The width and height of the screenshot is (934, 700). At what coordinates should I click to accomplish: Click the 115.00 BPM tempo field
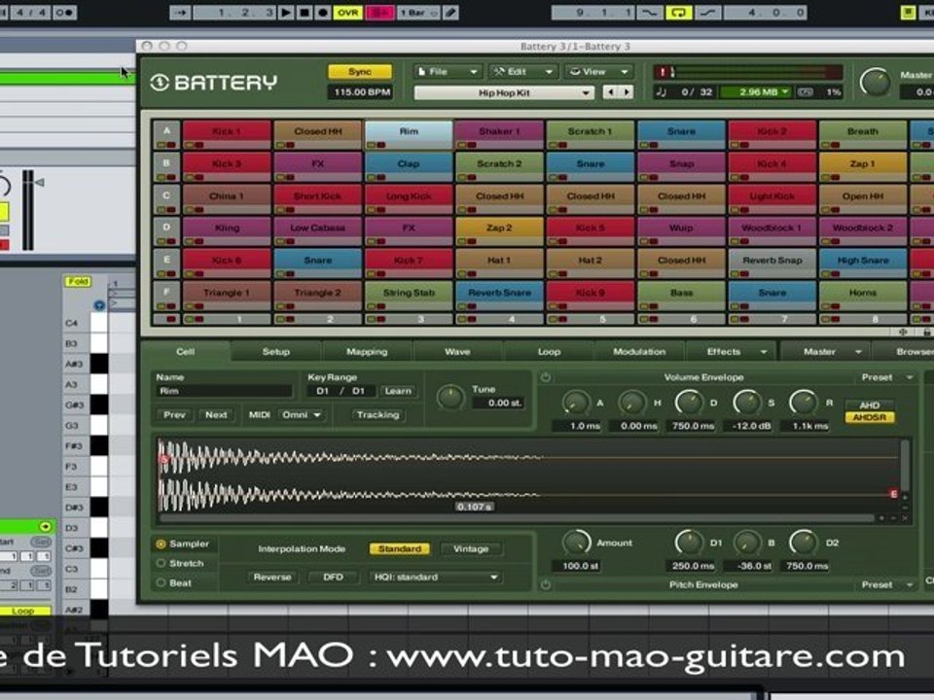(362, 92)
